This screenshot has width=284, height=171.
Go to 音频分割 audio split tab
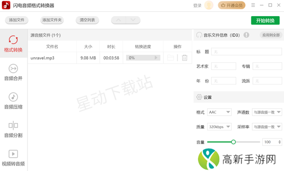tap(13, 129)
